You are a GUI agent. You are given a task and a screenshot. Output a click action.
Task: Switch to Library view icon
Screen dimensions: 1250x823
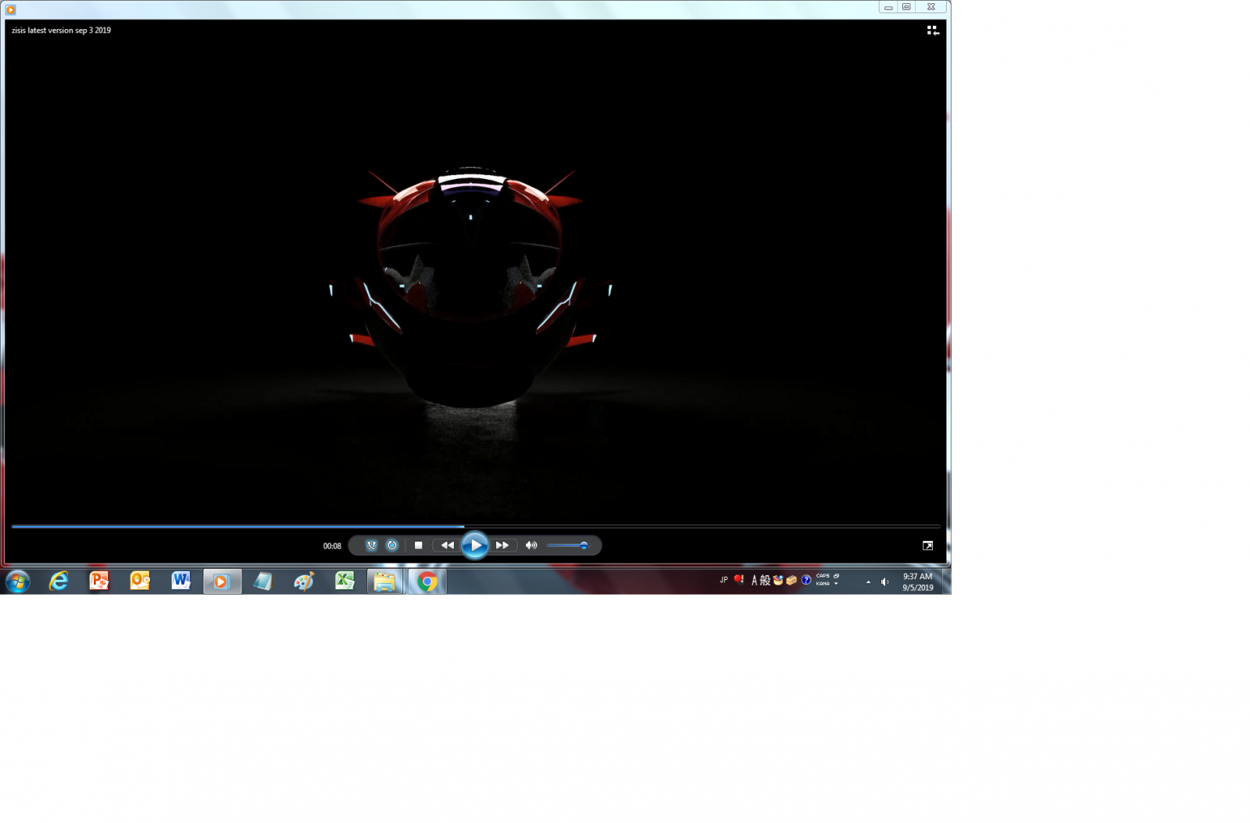(x=933, y=30)
